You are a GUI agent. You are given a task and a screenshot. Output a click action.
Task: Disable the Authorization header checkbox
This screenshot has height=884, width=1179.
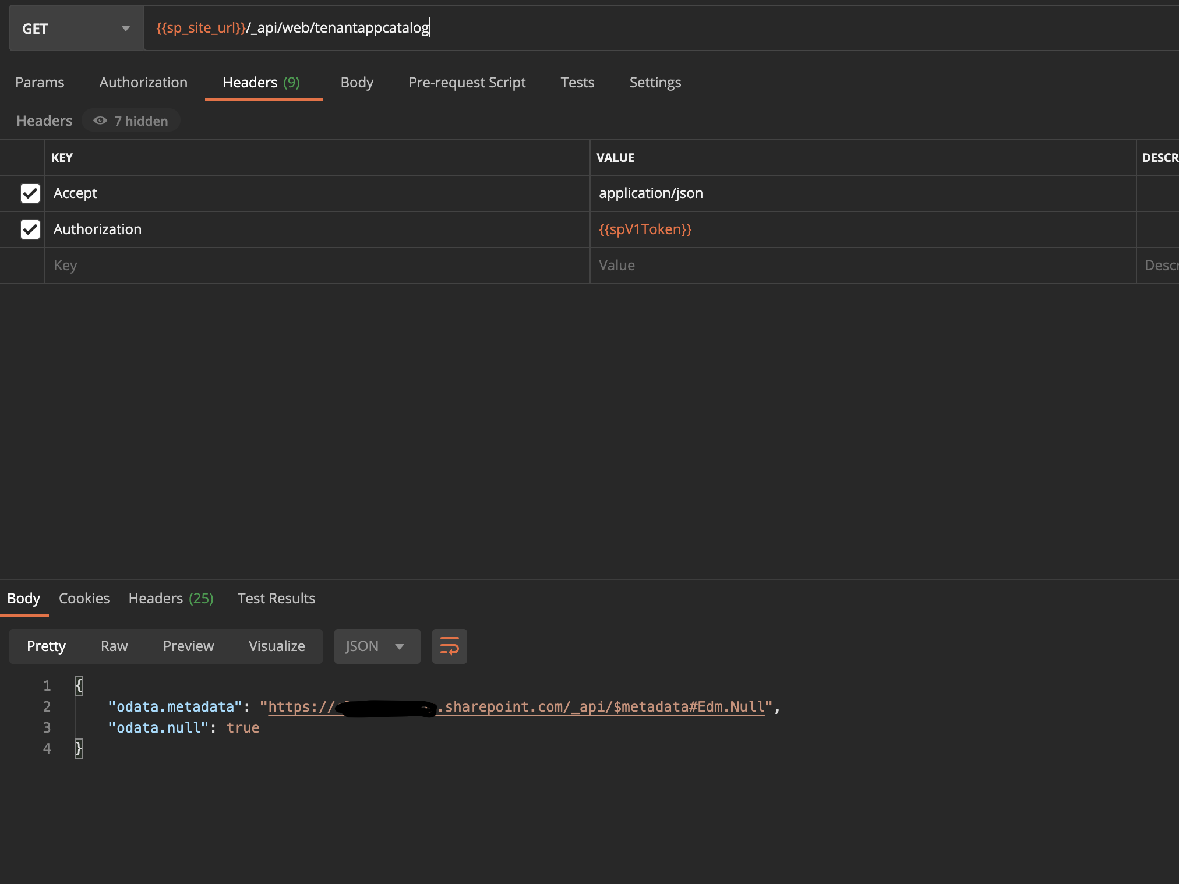[30, 229]
